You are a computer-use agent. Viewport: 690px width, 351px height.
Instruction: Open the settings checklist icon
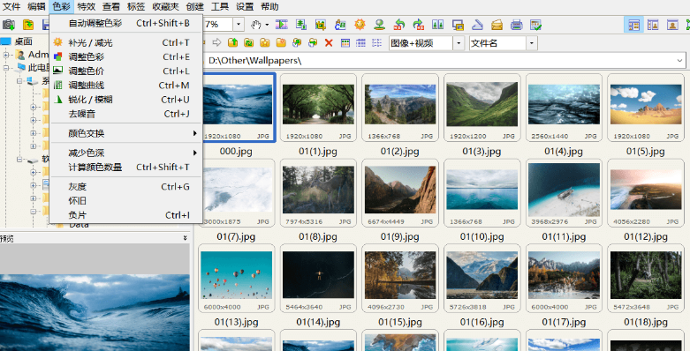click(536, 25)
